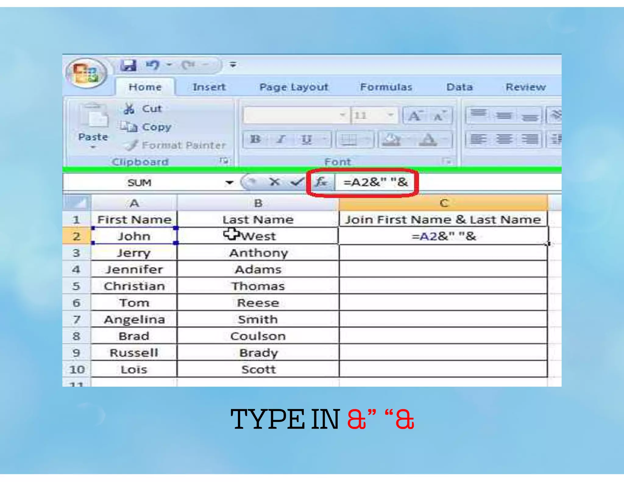Open the Page Layout tab
624x482 pixels.
click(294, 87)
